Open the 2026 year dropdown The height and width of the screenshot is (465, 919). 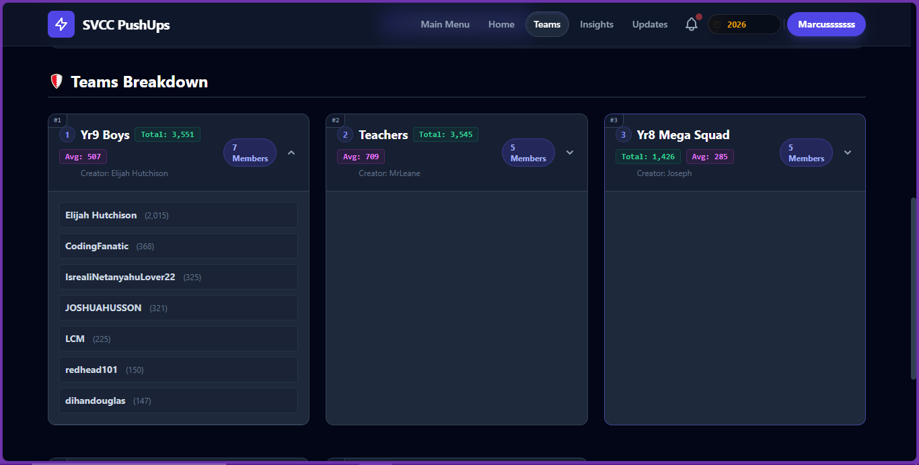(744, 25)
